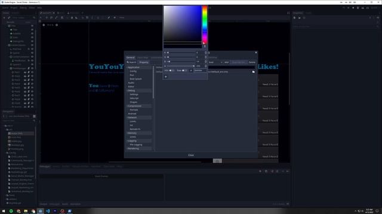Open the Animation bottom panel tab

point(75,204)
